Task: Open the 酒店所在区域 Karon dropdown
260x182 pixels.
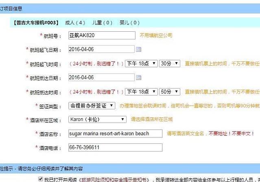Action: pos(97,119)
